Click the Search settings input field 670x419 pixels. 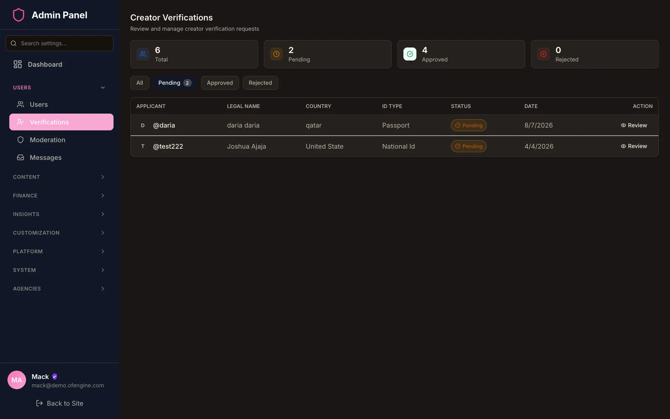pyautogui.click(x=59, y=43)
